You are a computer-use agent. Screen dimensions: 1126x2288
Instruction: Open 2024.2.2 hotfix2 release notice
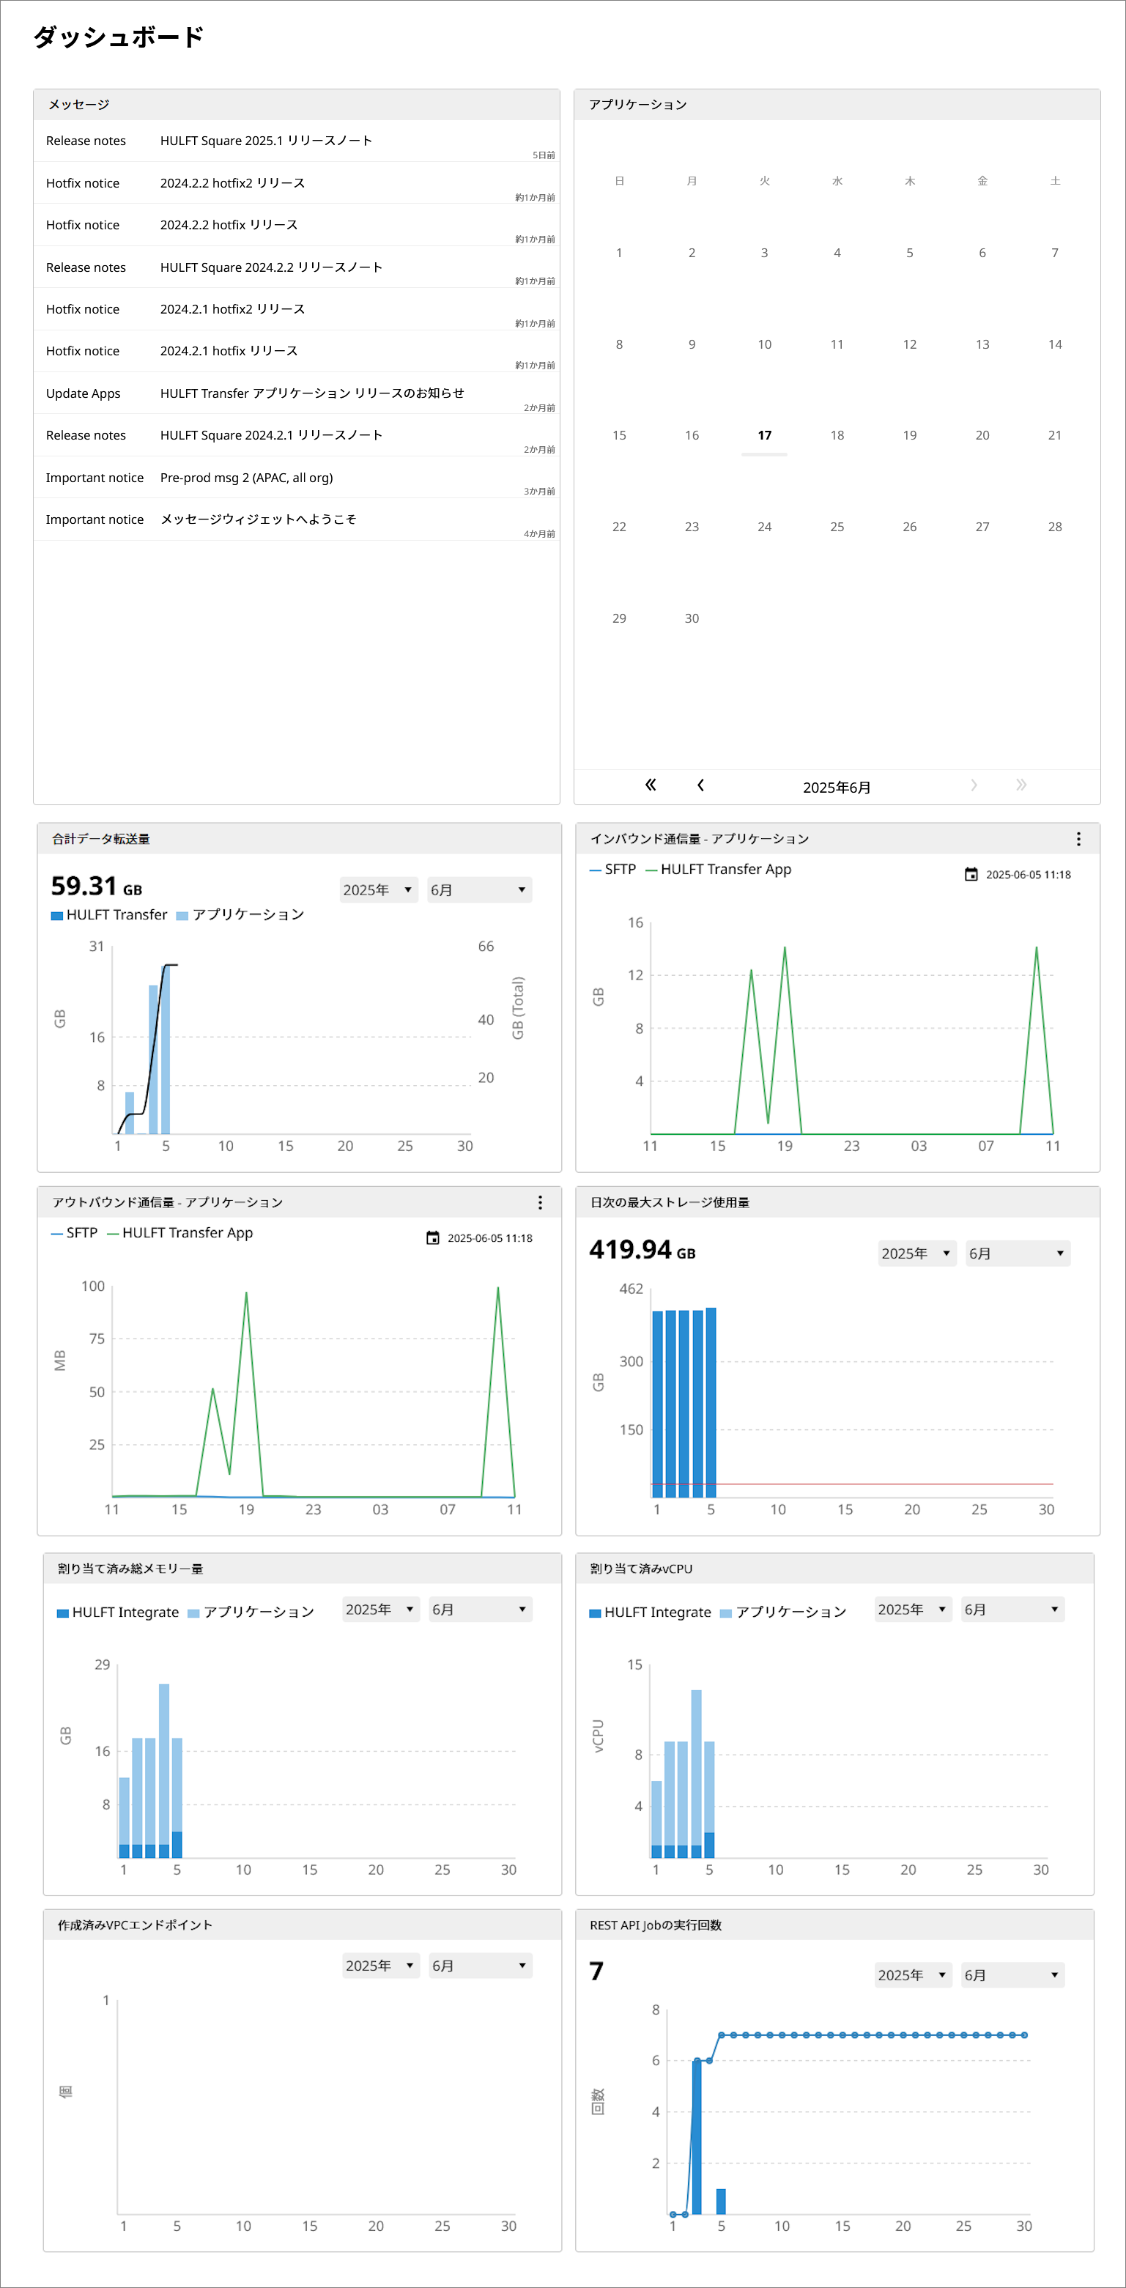click(x=232, y=183)
